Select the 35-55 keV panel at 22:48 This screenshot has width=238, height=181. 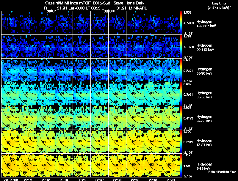pos(153,94)
